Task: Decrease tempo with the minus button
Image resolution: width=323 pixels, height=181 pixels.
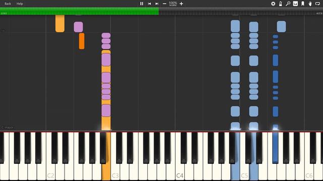Action: (x=165, y=4)
